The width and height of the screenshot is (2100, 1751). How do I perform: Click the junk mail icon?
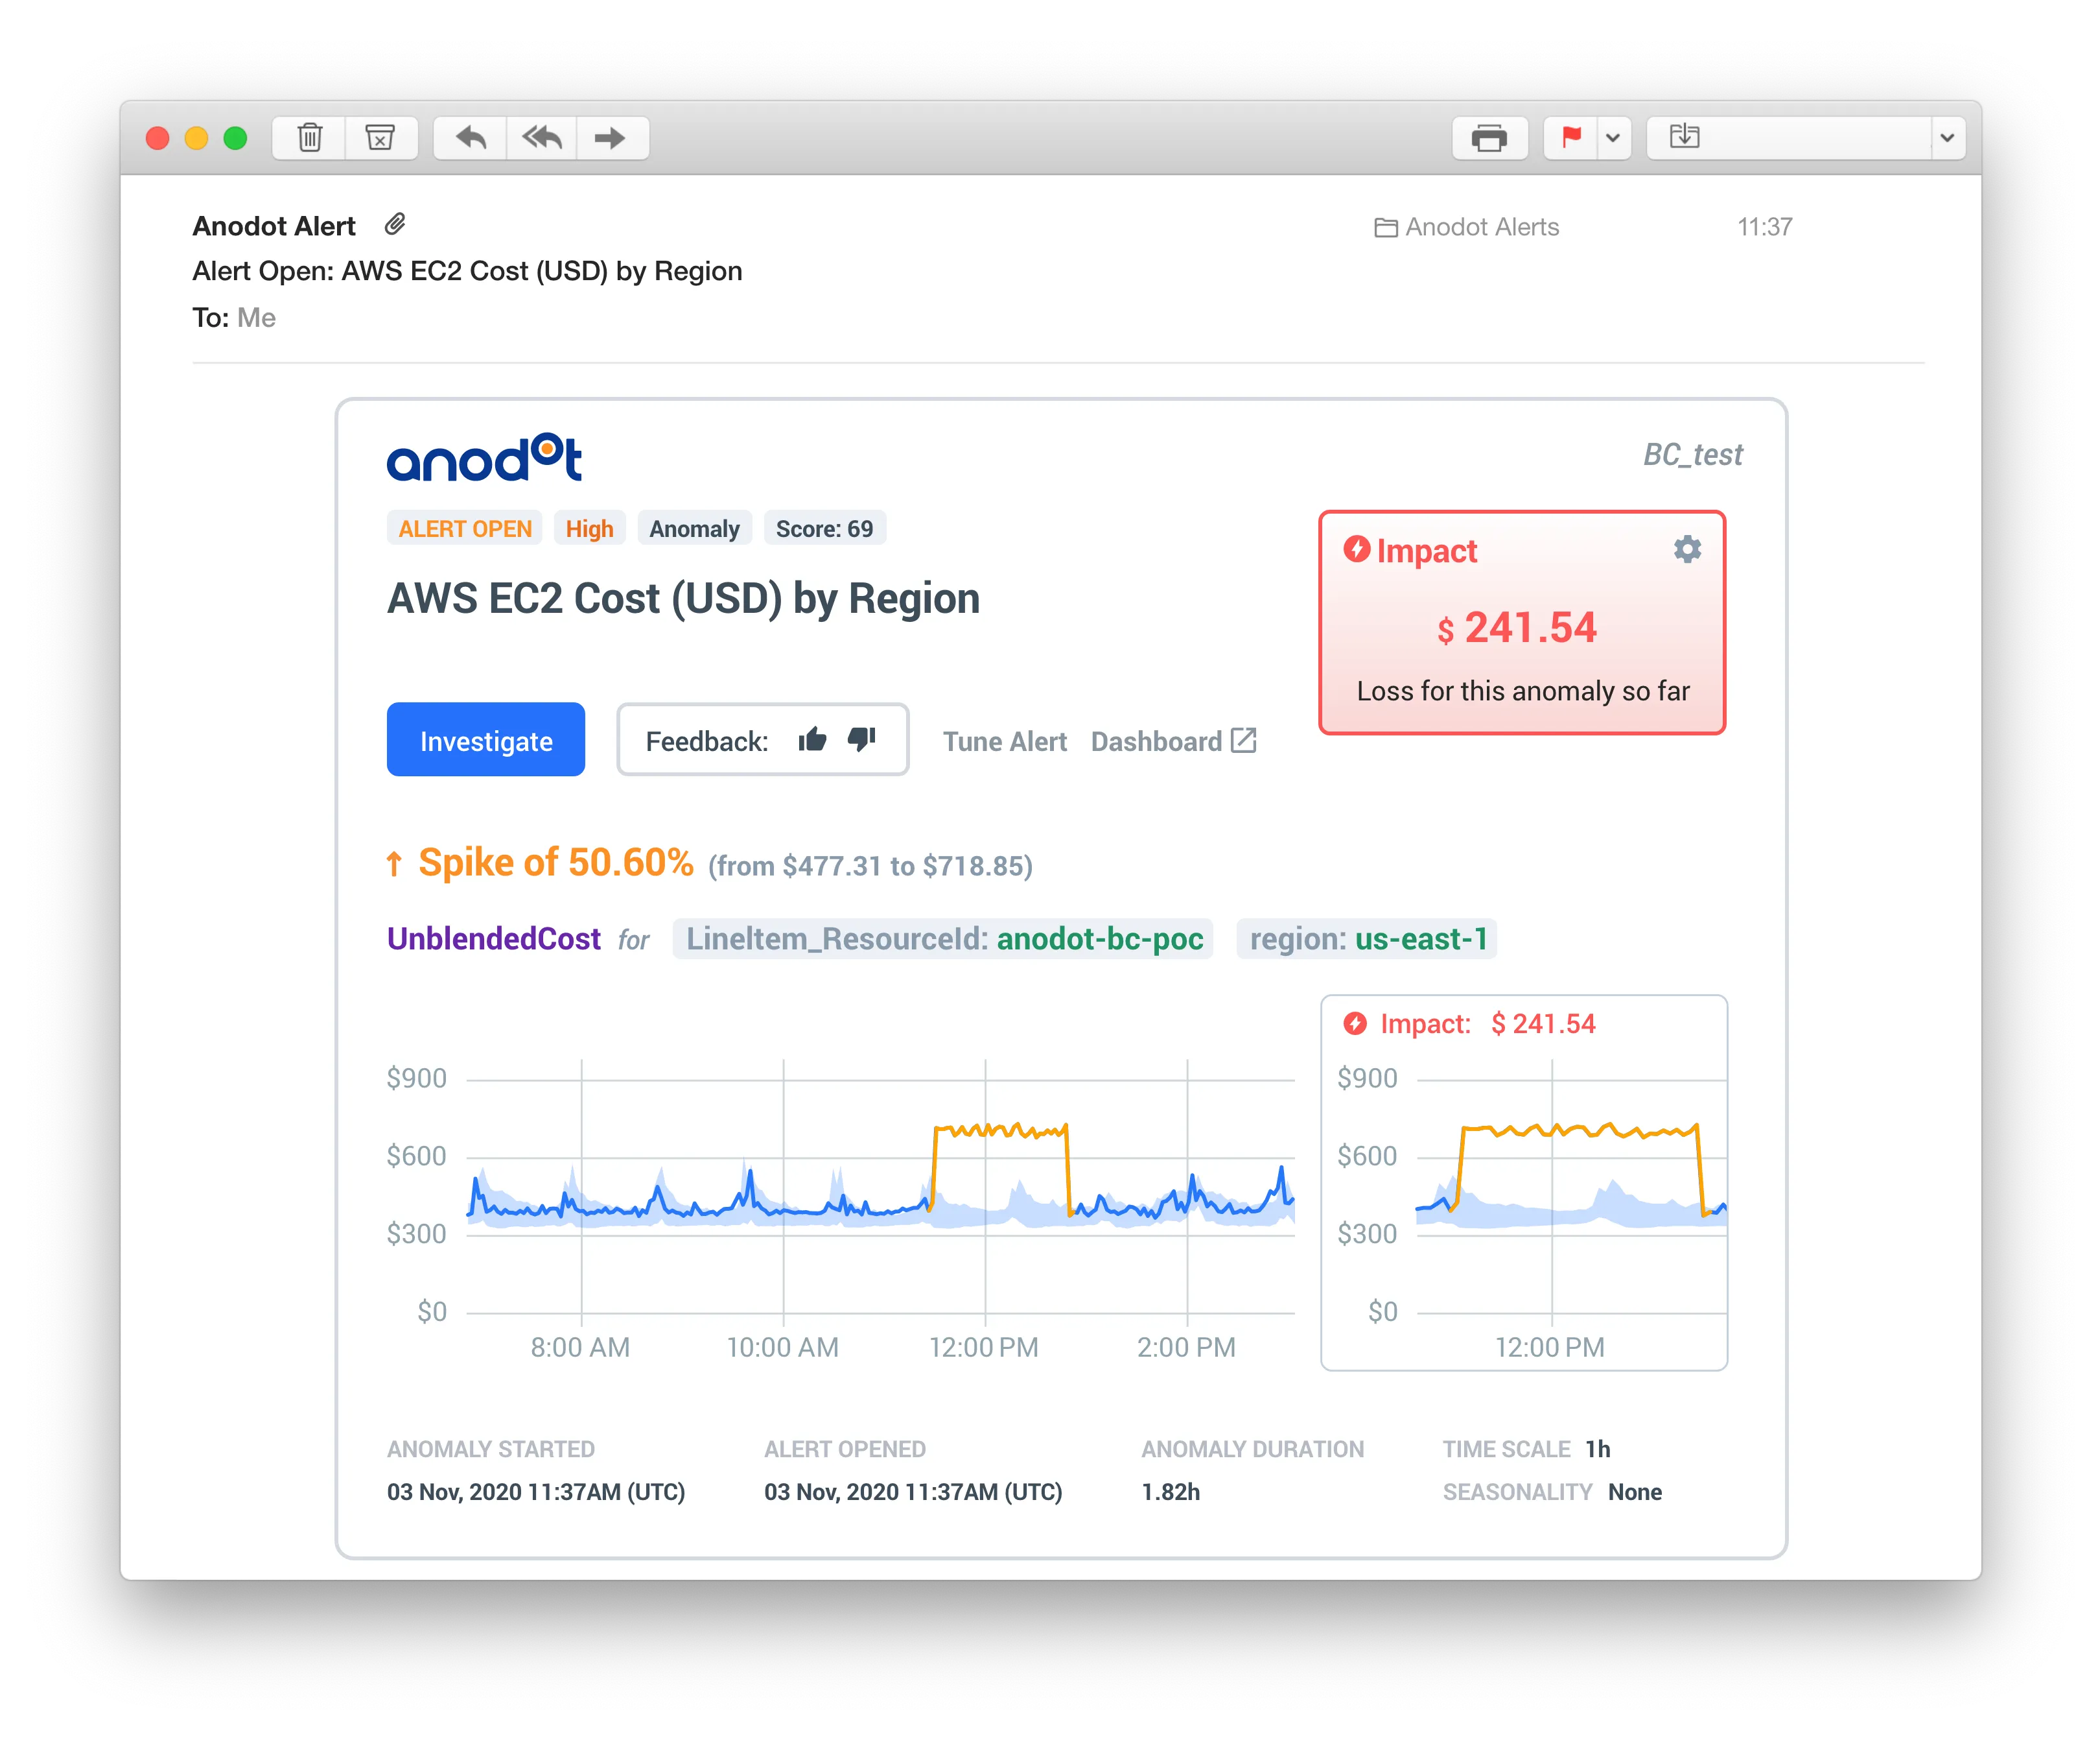tap(380, 137)
